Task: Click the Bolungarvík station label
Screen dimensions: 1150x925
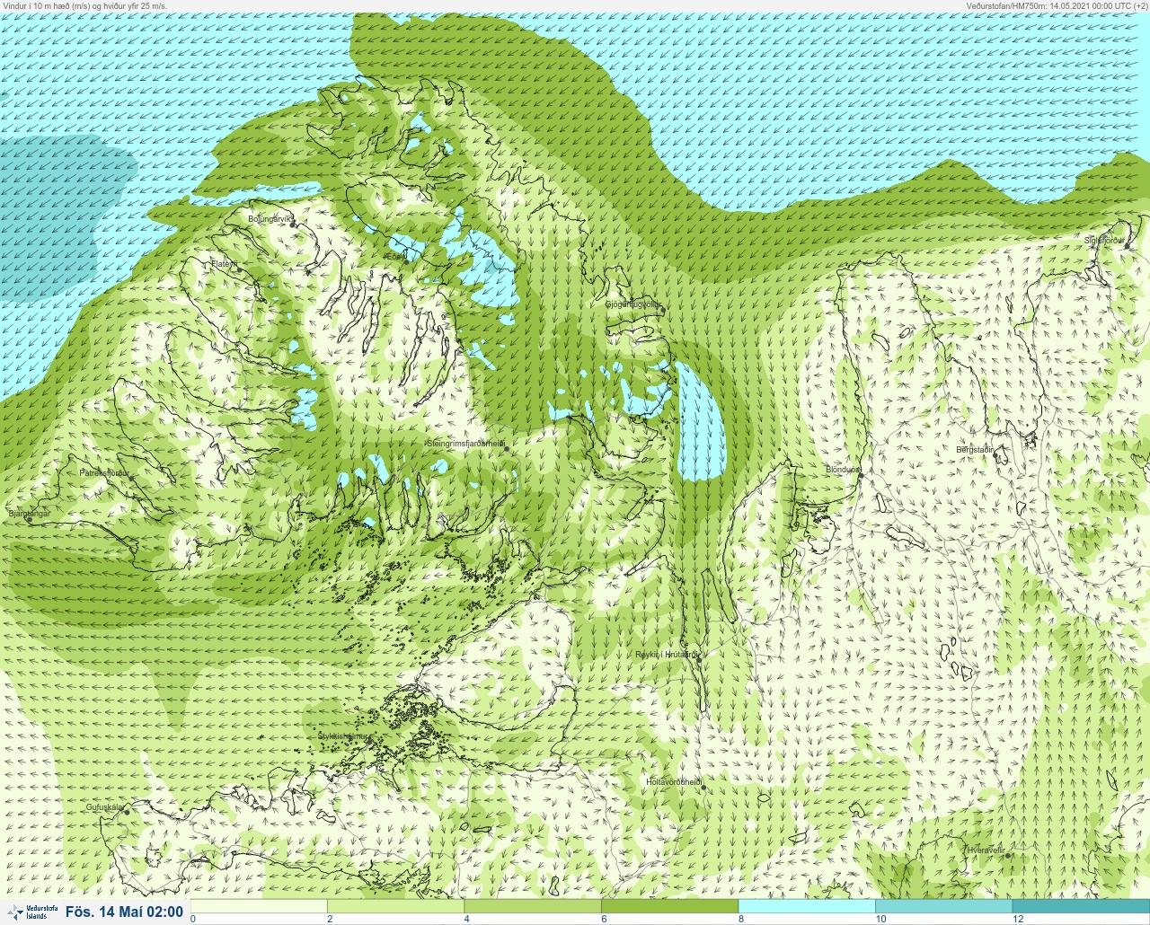Action: pos(270,218)
